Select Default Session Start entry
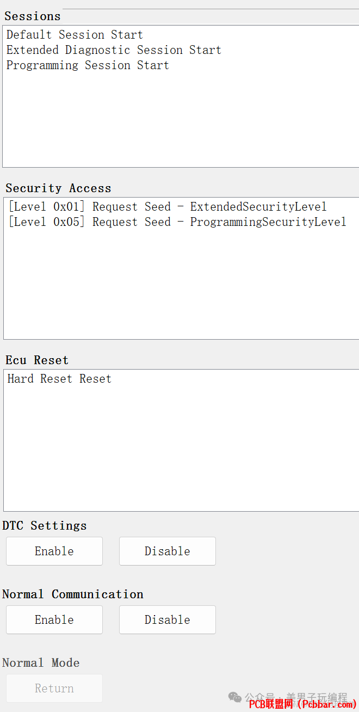 pyautogui.click(x=75, y=35)
